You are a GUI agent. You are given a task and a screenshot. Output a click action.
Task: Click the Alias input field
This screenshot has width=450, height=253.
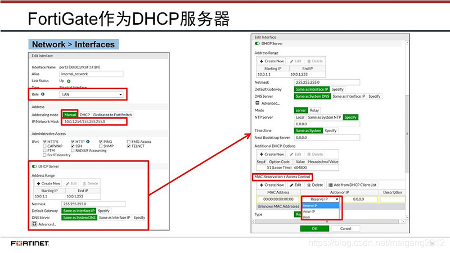point(91,74)
